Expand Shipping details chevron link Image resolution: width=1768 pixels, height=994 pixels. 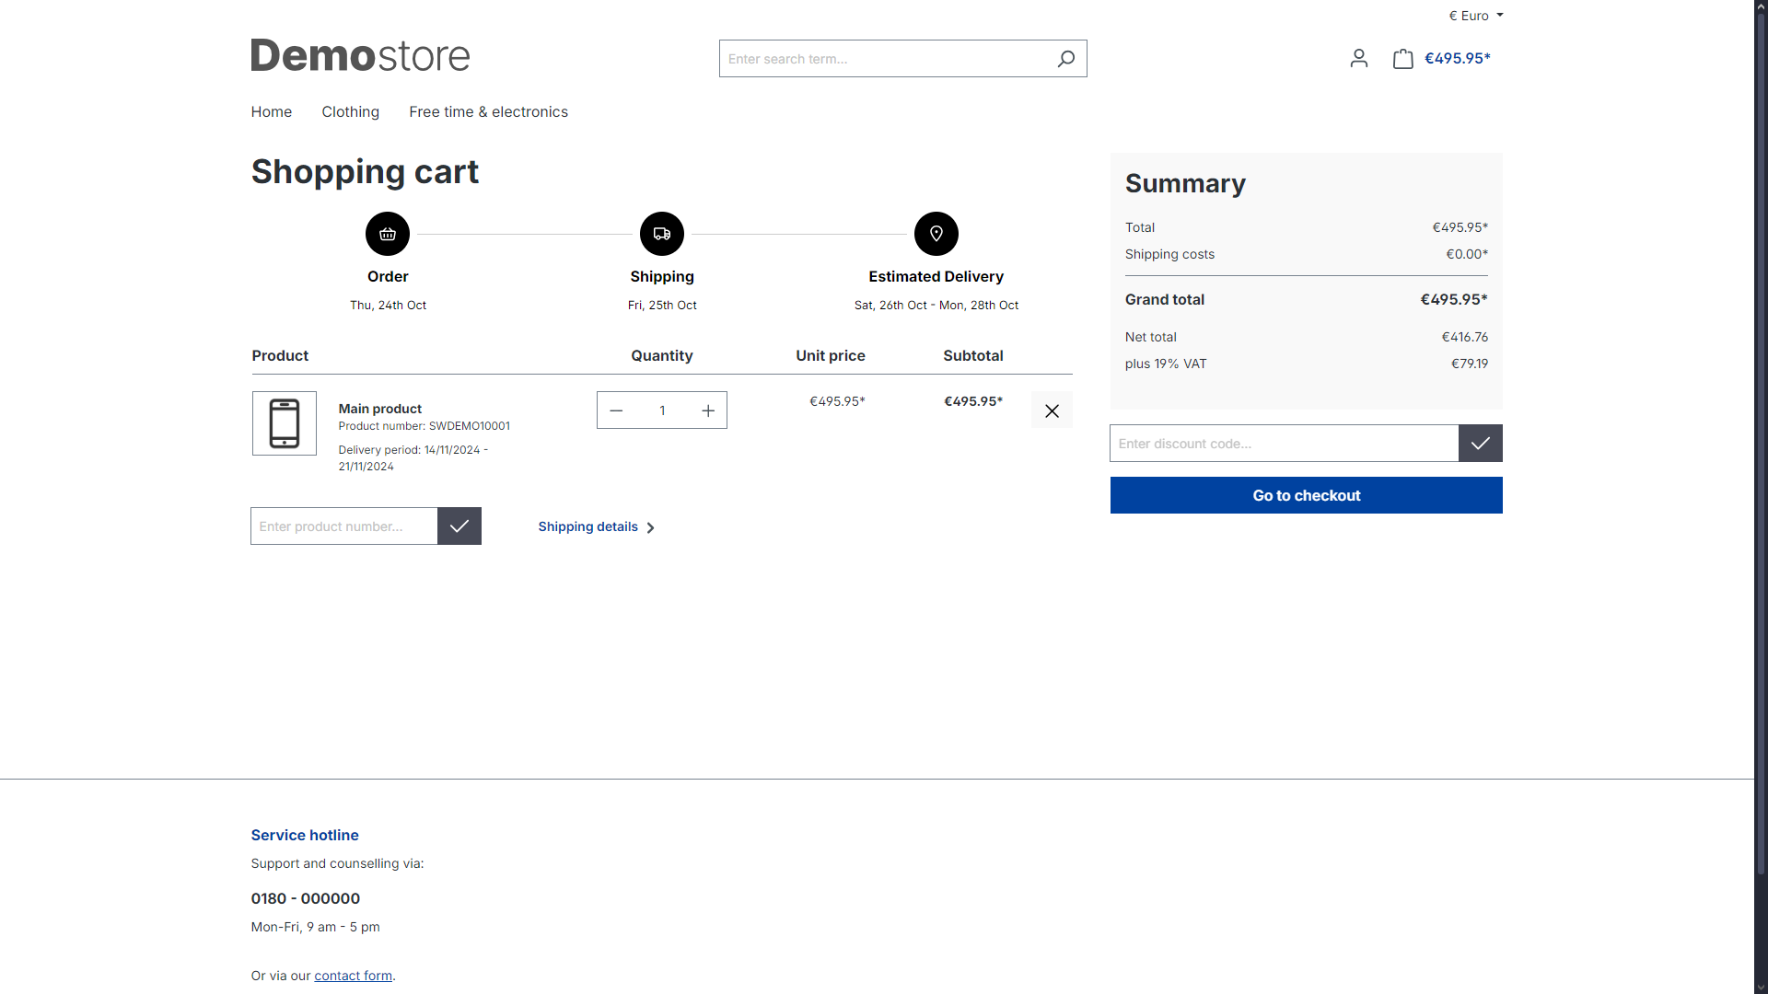pyautogui.click(x=597, y=527)
